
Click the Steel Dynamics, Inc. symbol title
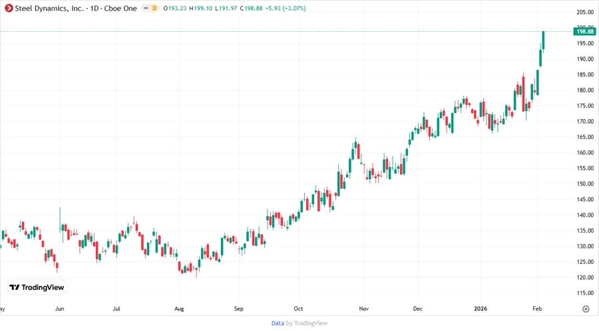(49, 8)
